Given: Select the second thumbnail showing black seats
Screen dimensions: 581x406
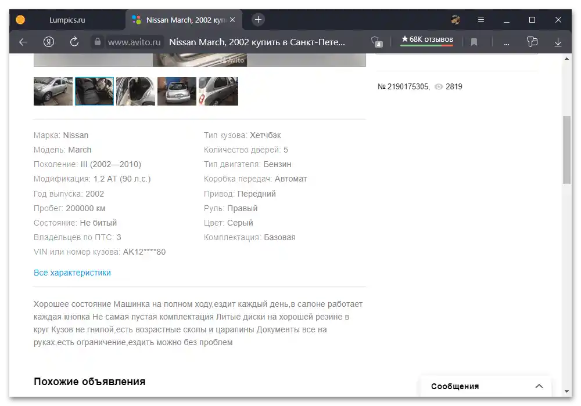Looking at the screenshot, I should coord(95,91).
